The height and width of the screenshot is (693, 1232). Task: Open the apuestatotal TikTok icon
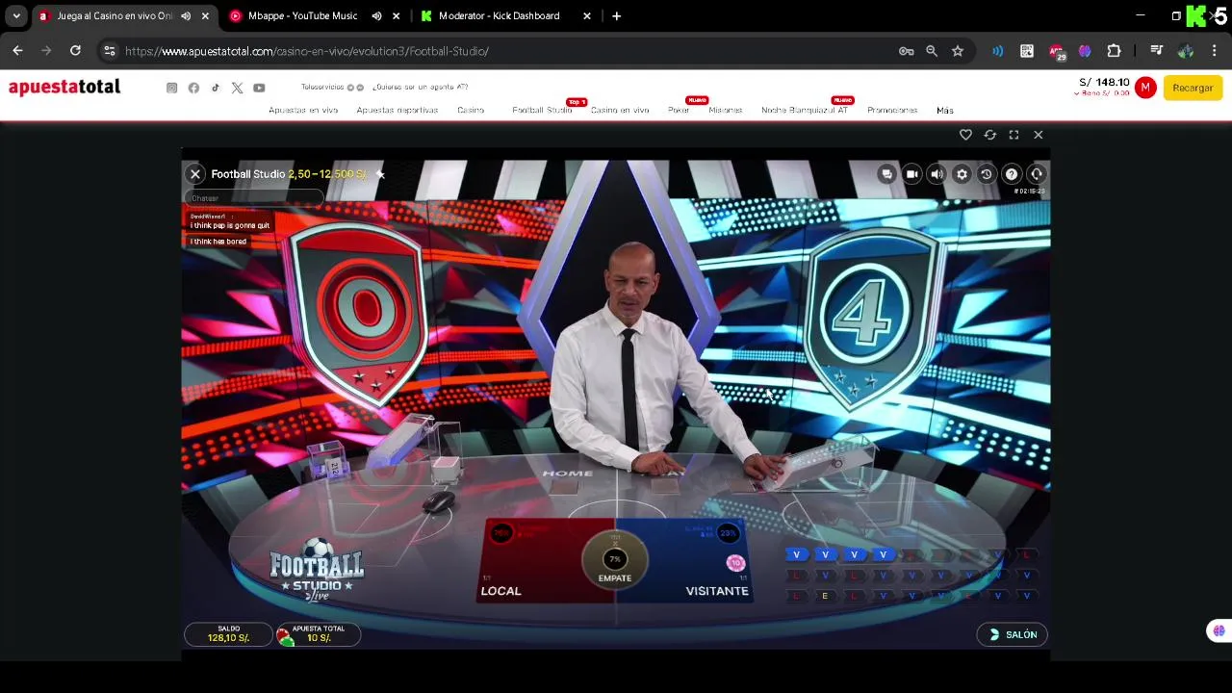tap(216, 88)
